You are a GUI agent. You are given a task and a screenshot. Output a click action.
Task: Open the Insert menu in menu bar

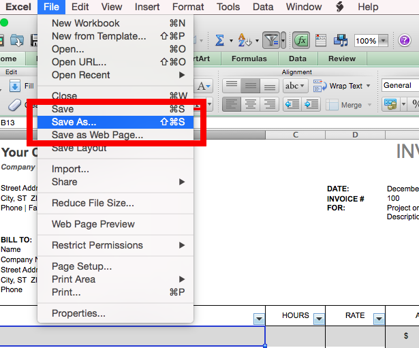pos(147,7)
